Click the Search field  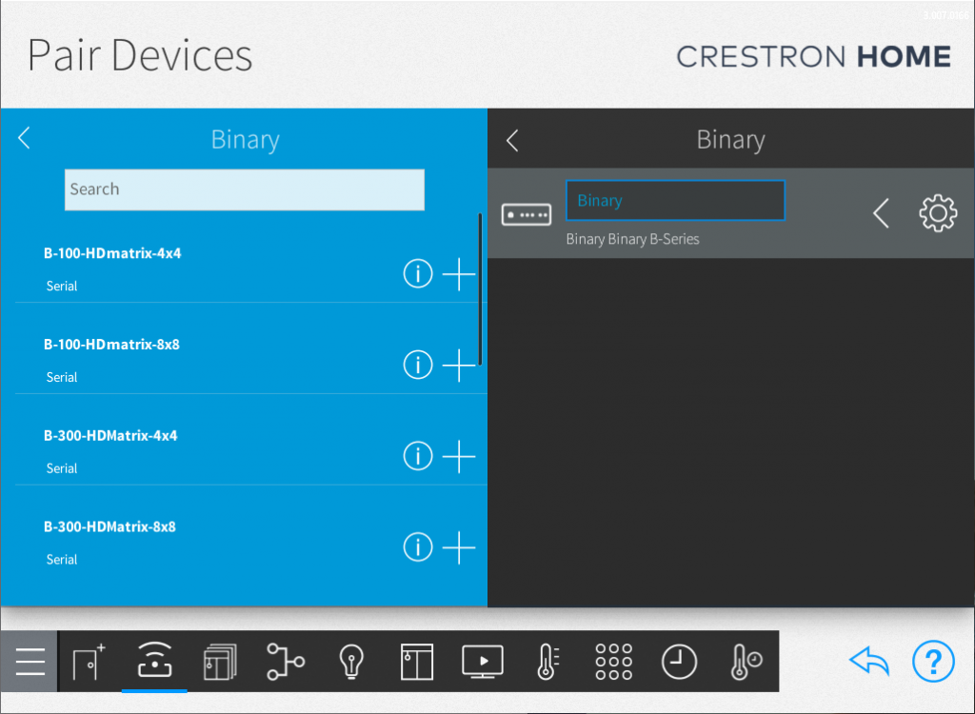(245, 189)
